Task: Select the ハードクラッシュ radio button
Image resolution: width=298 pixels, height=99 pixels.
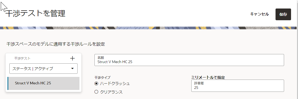Action: [96, 83]
